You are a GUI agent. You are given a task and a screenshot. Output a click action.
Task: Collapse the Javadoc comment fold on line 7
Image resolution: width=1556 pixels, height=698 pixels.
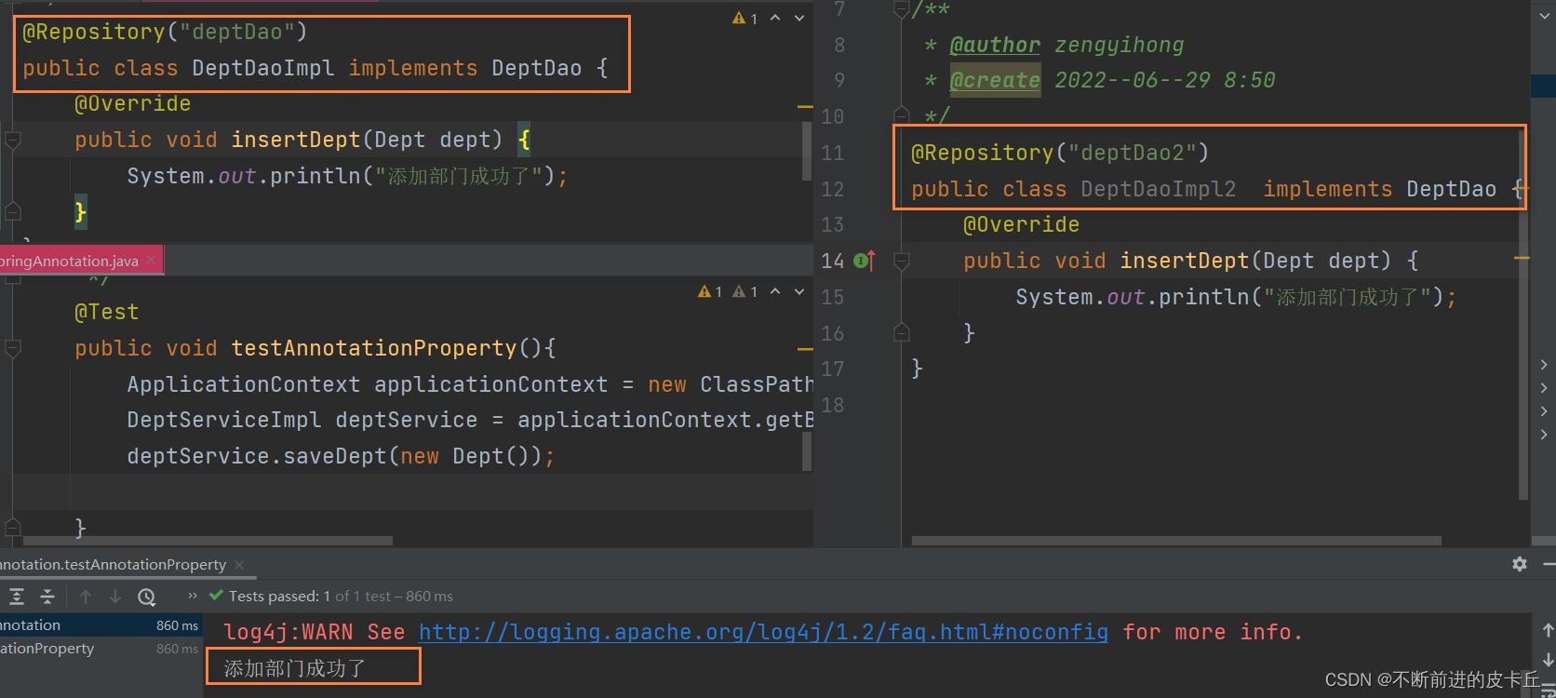point(901,9)
